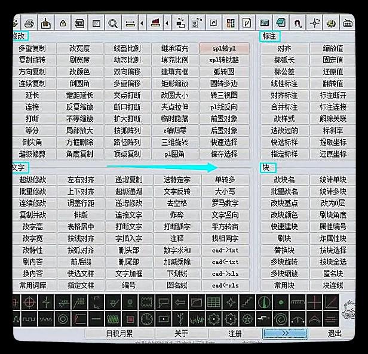The image size is (368, 354).
Task: Click the 炸属性块 button
Action: (333, 238)
